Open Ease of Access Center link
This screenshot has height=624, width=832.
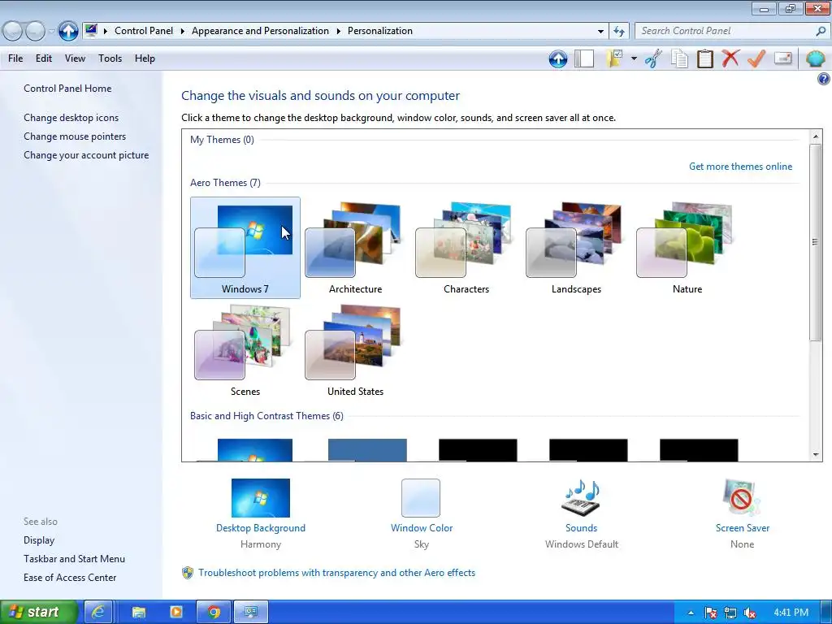tap(70, 578)
